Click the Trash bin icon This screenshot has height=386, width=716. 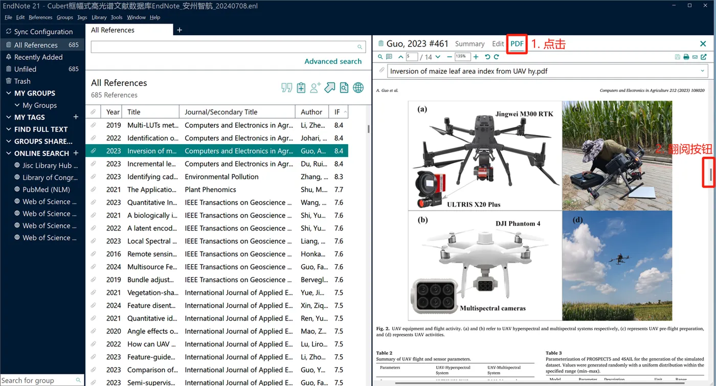coord(8,81)
